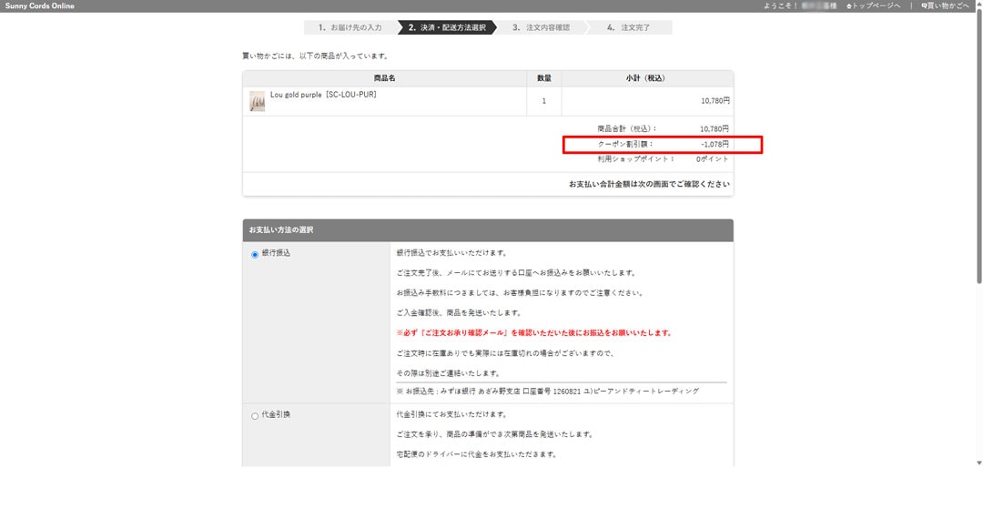
Task: Click the Lou gold purple product thumbnail
Action: [x=258, y=101]
